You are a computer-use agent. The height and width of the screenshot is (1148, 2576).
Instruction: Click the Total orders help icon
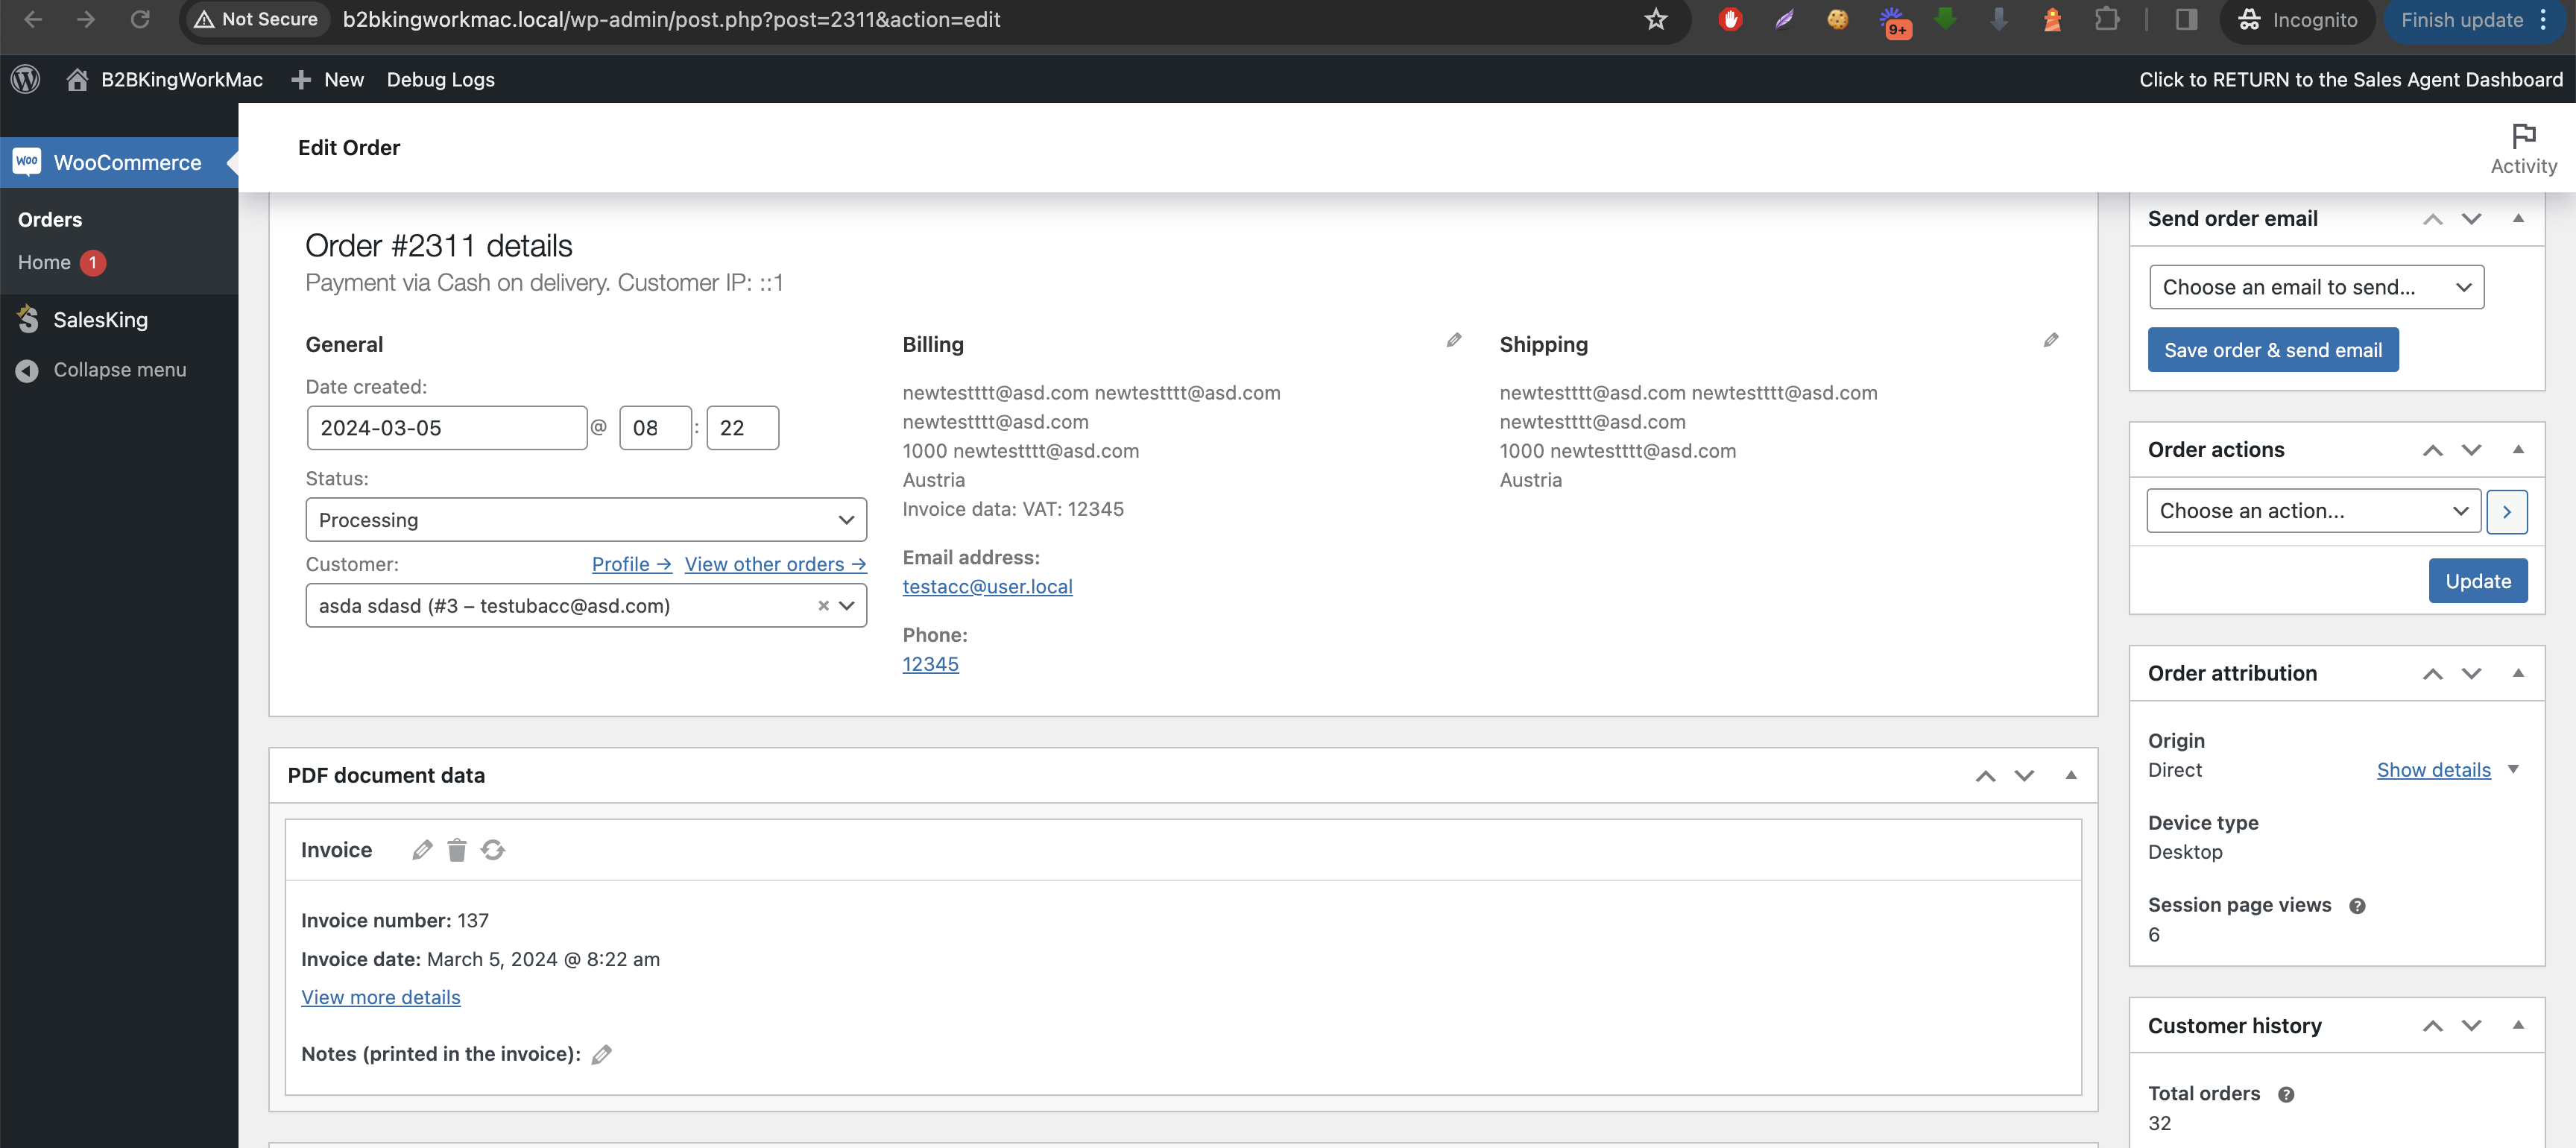pyautogui.click(x=2286, y=1095)
